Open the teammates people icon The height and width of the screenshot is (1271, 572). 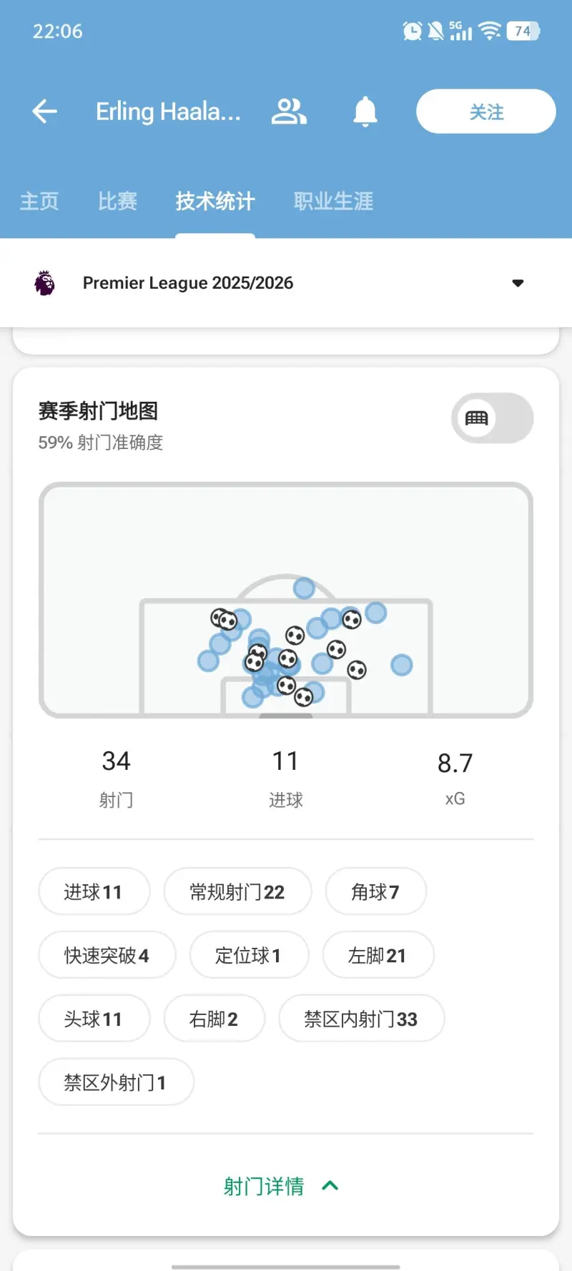click(289, 112)
